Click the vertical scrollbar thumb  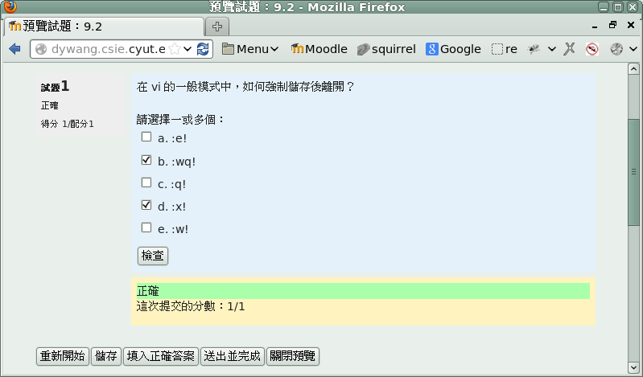[x=633, y=173]
